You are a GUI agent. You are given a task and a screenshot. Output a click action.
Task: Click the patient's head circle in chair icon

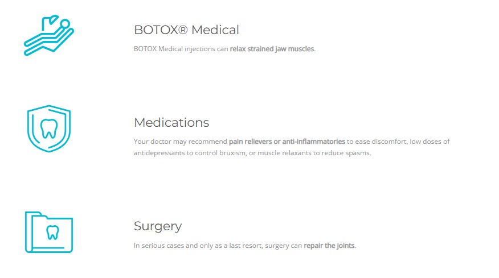tap(64, 24)
